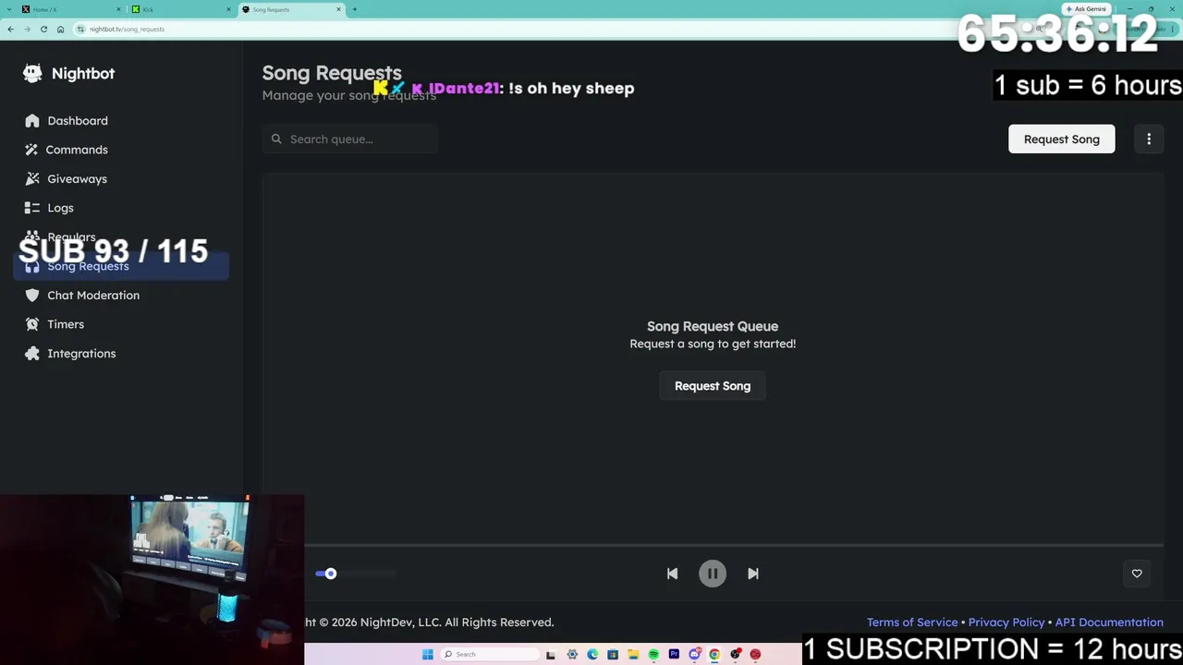The image size is (1183, 665).
Task: Go back in the browser
Action: [x=10, y=30]
